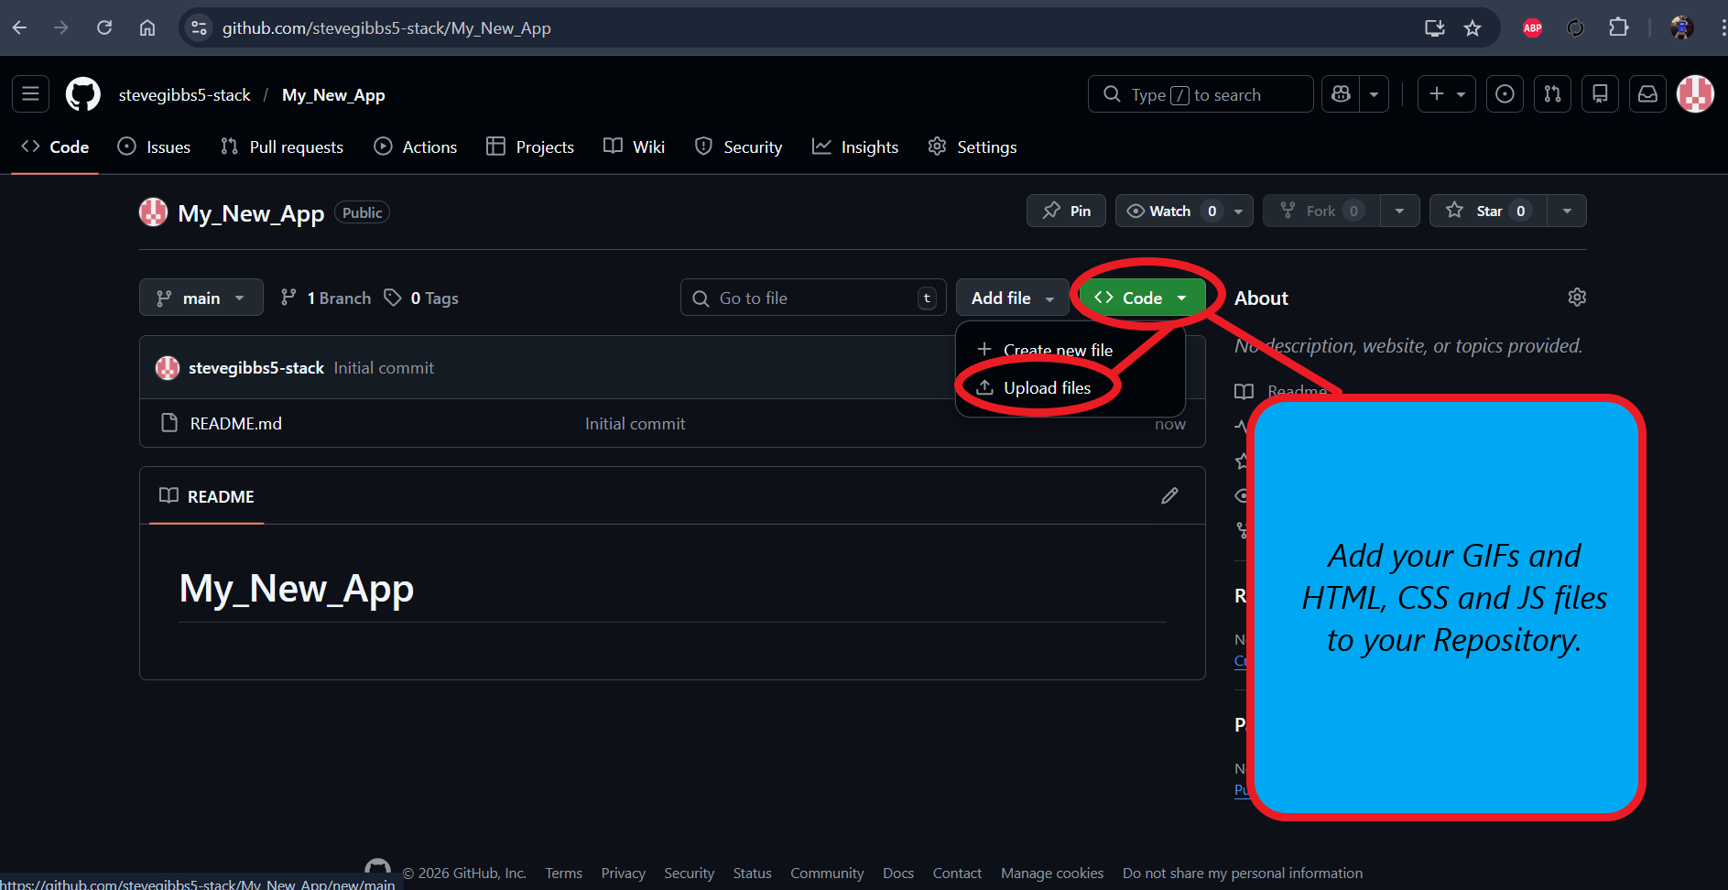The height and width of the screenshot is (890, 1728).
Task: Edit repository details with the About gear icon
Action: pos(1577,297)
